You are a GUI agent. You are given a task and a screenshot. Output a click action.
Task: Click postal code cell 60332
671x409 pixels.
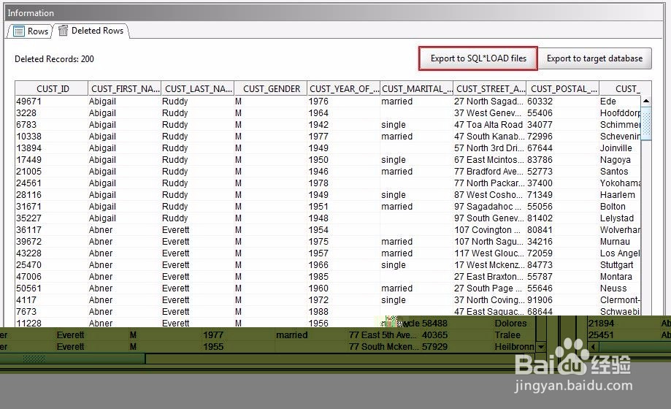point(563,102)
